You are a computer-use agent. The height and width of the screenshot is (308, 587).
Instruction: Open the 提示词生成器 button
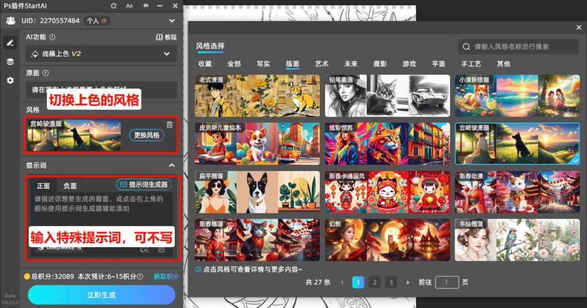[144, 184]
